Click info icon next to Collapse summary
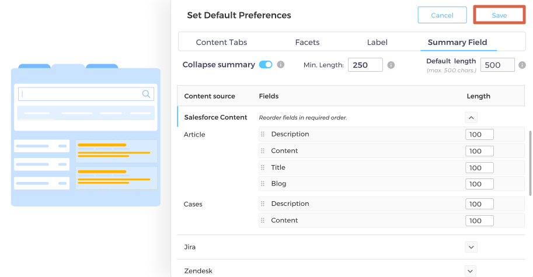This screenshot has height=277, width=533. click(x=281, y=65)
